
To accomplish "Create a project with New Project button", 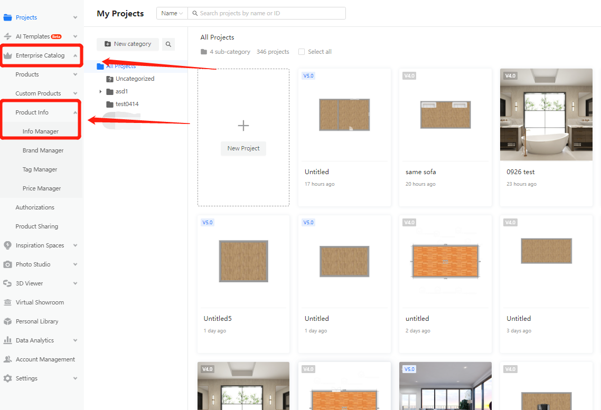I will coord(243,148).
